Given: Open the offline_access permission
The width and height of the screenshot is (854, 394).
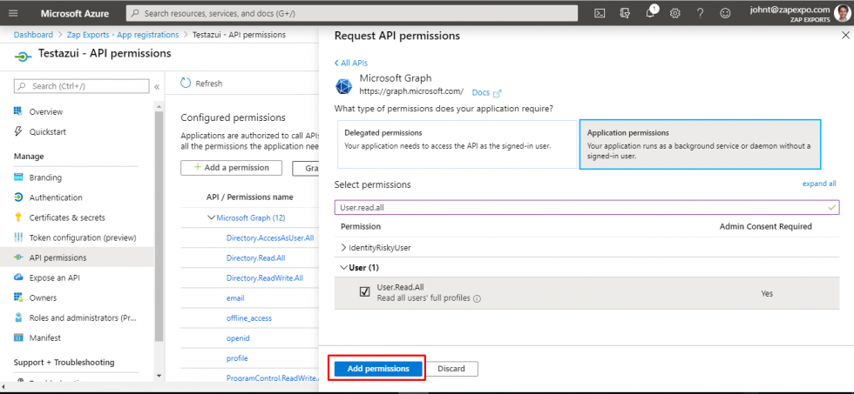Looking at the screenshot, I should pyautogui.click(x=249, y=318).
